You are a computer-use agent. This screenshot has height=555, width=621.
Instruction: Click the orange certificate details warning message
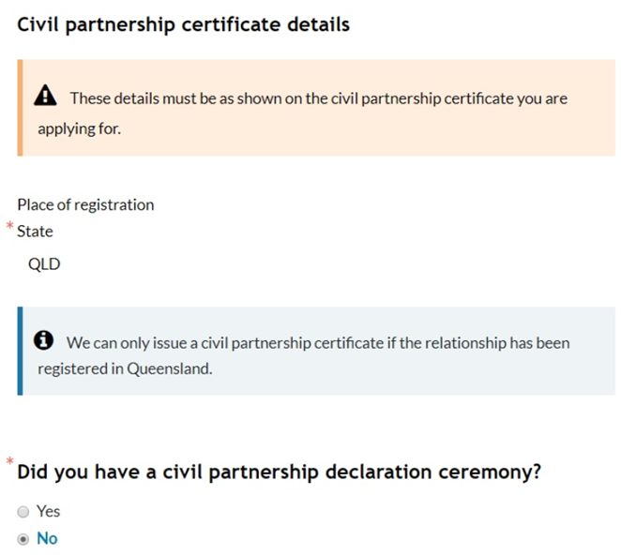[x=316, y=108]
